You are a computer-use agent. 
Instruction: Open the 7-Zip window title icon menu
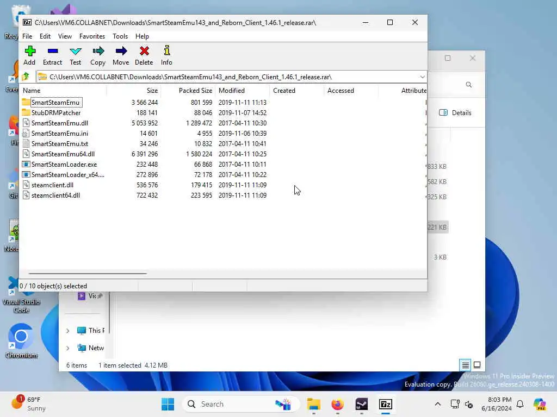tap(27, 22)
